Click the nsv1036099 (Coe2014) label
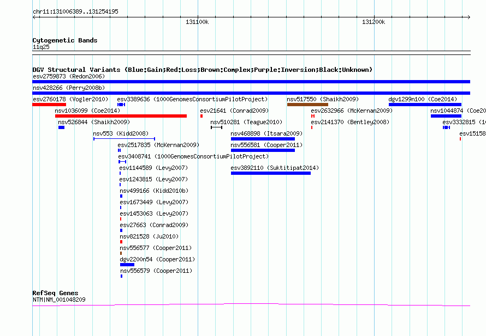Viewport: 486px width, 336px height. click(x=87, y=111)
